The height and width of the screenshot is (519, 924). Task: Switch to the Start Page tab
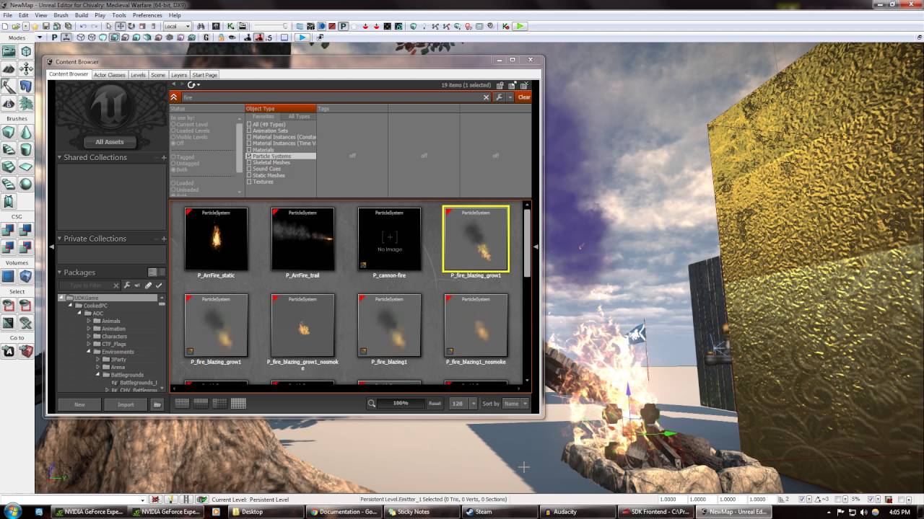click(204, 75)
